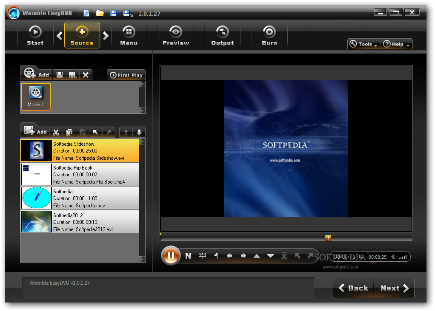Click clip list scroll-down arrow

point(142,259)
